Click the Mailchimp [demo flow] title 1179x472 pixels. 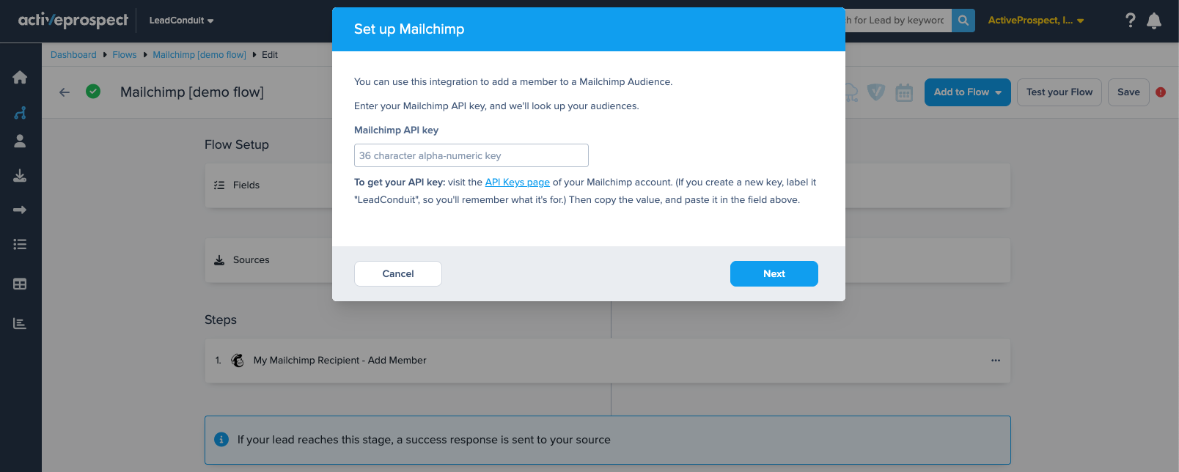192,92
